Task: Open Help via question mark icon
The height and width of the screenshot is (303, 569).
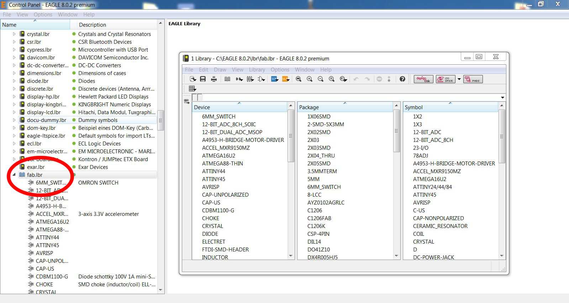Action: click(x=402, y=79)
